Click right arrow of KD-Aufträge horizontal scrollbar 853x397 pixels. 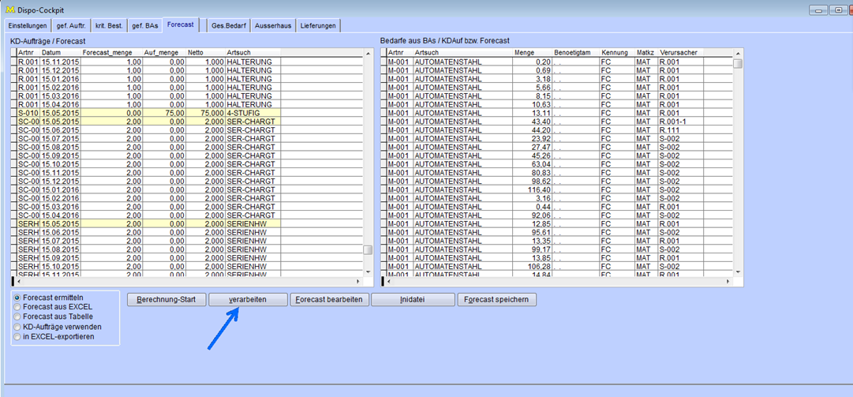pyautogui.click(x=359, y=281)
